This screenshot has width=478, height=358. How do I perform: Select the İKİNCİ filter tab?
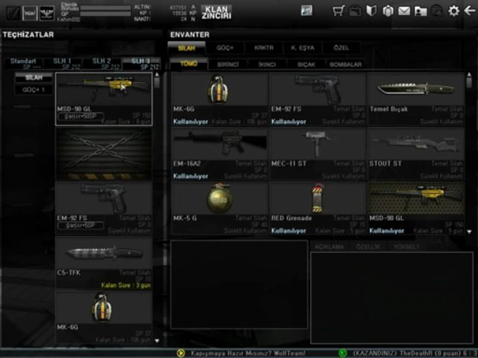pyautogui.click(x=267, y=64)
